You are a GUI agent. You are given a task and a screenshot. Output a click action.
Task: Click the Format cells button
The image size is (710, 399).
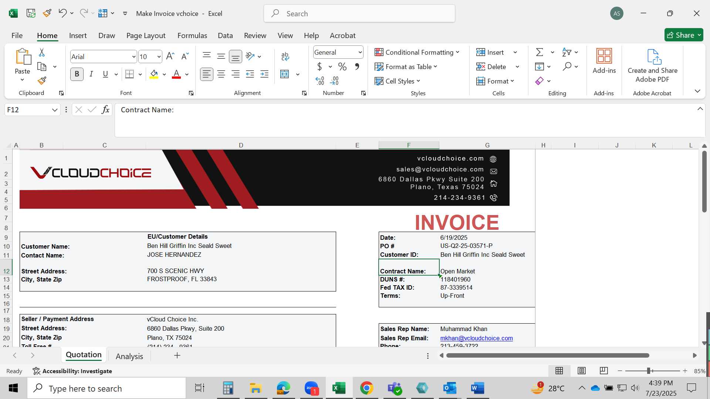pos(495,81)
